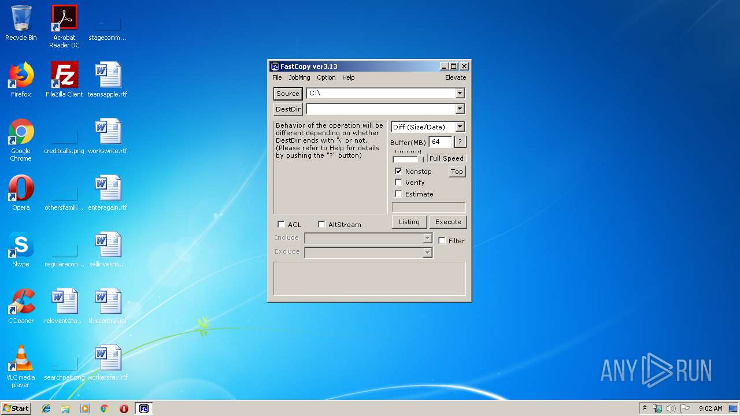Viewport: 740px width, 416px height.
Task: Enable the Estimate checkbox
Action: pos(398,194)
